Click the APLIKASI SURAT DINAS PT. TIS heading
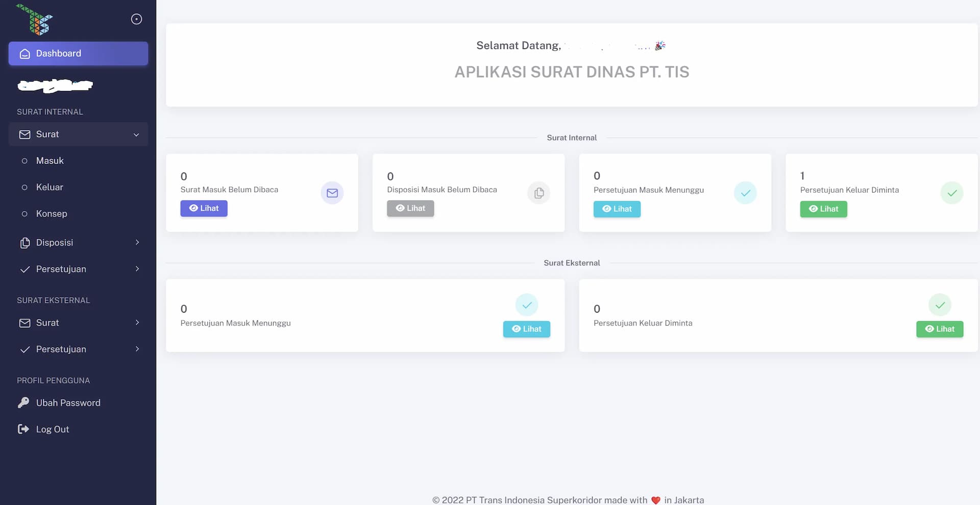980x505 pixels. click(x=572, y=72)
